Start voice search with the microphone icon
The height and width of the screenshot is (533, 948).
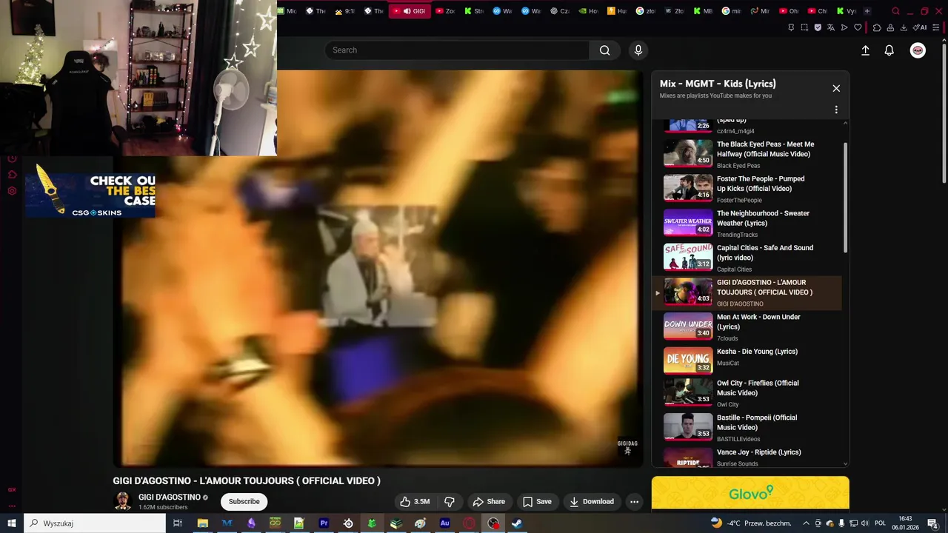(638, 50)
